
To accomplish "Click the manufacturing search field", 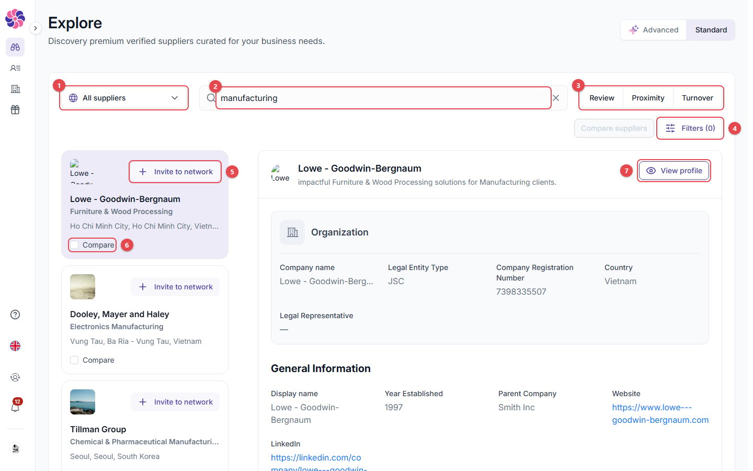I will [383, 98].
